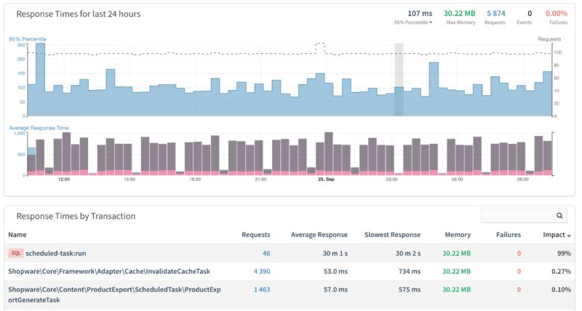Screen dimensions: 582x311
Task: Click the SQL badge on scheduled-task:run
Action: 16,253
